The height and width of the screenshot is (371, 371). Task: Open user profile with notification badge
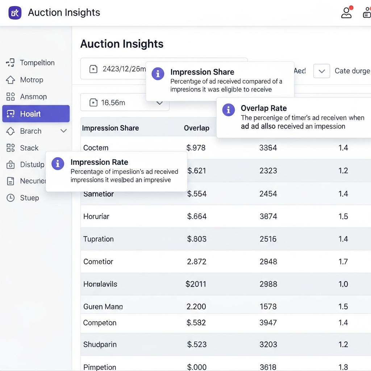pos(347,13)
